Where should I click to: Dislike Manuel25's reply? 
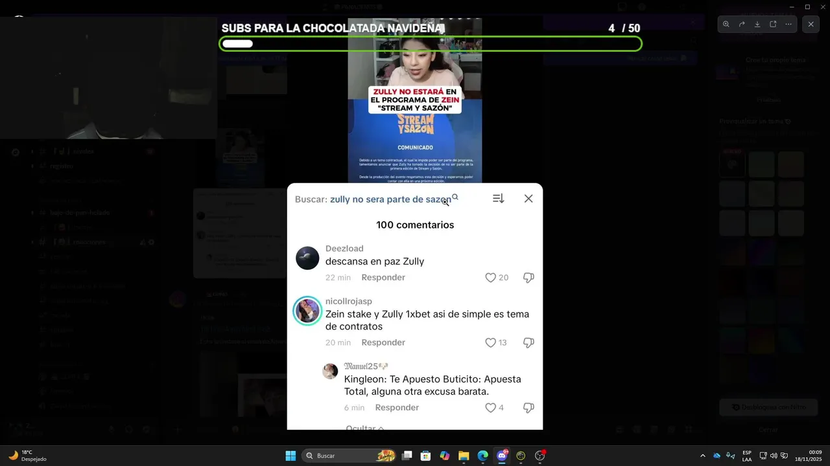(528, 408)
